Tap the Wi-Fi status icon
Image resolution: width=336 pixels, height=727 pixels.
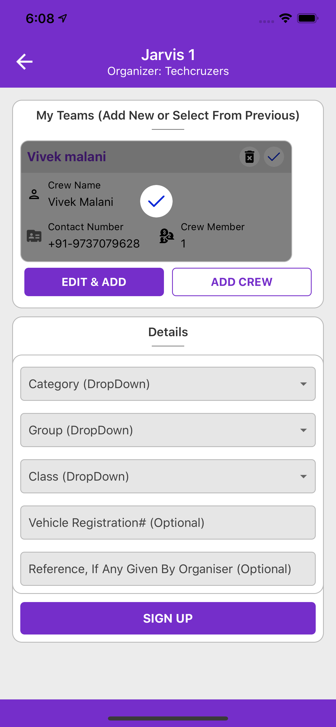click(285, 18)
